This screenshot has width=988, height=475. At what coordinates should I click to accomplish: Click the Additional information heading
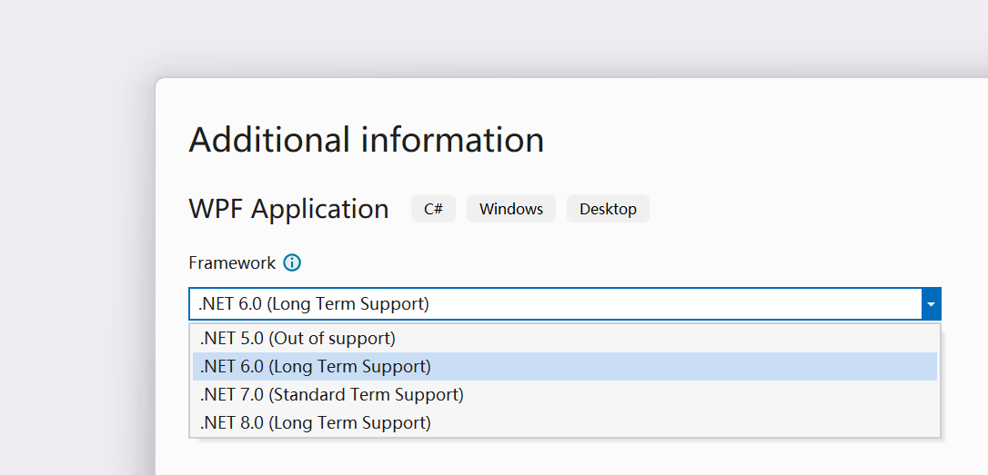[x=366, y=140]
